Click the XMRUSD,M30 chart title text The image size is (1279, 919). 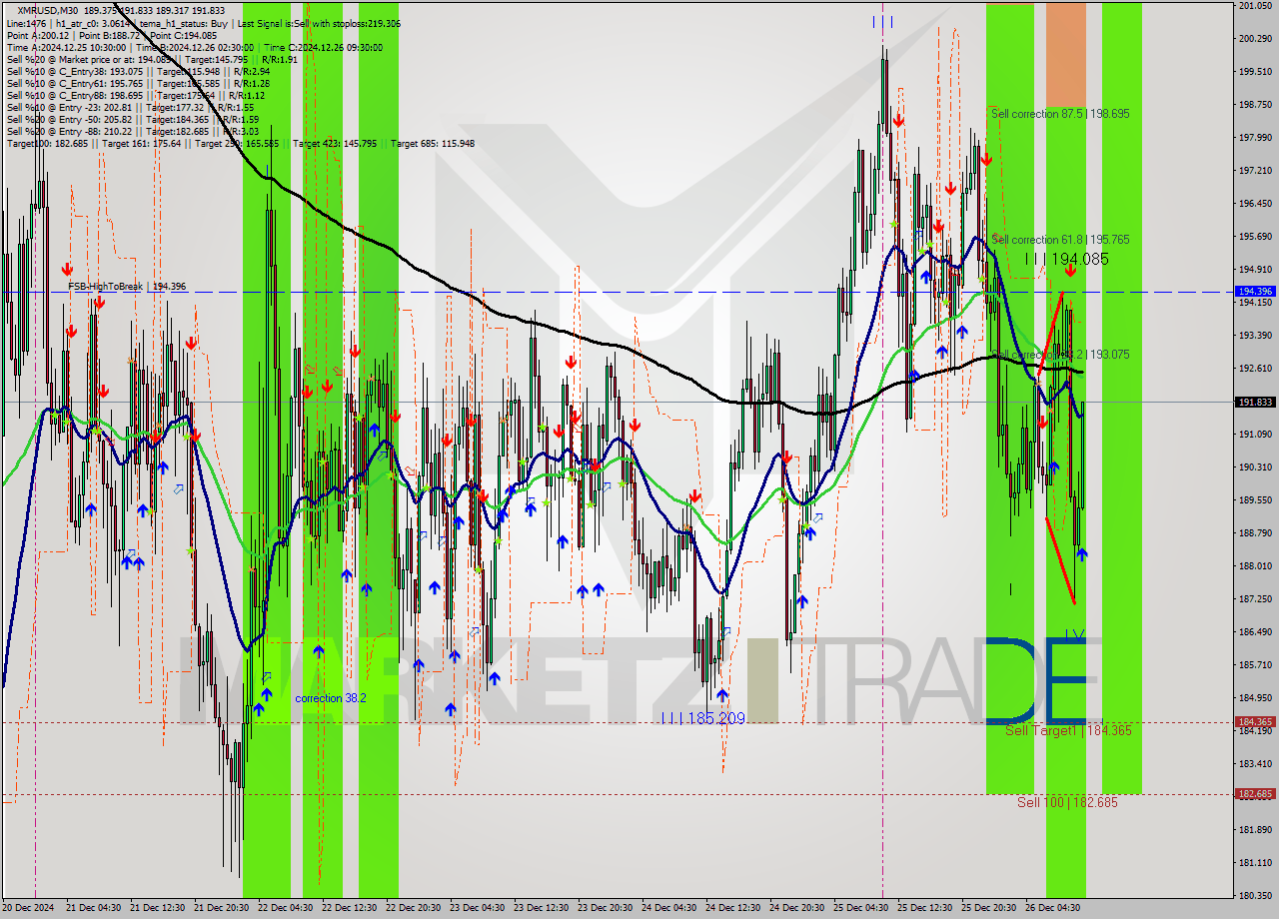(49, 10)
